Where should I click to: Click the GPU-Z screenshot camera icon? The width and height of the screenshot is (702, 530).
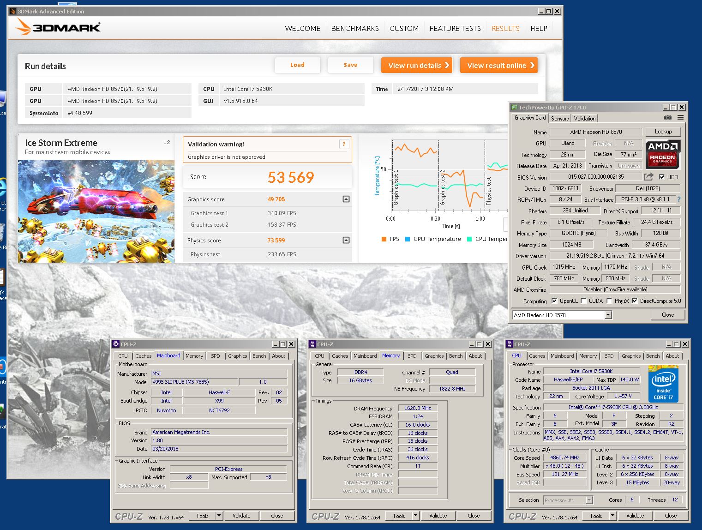pos(667,118)
